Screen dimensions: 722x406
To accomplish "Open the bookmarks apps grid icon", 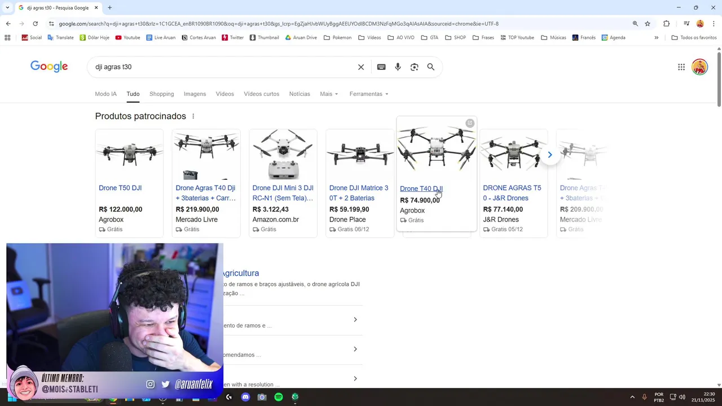I will [7, 38].
